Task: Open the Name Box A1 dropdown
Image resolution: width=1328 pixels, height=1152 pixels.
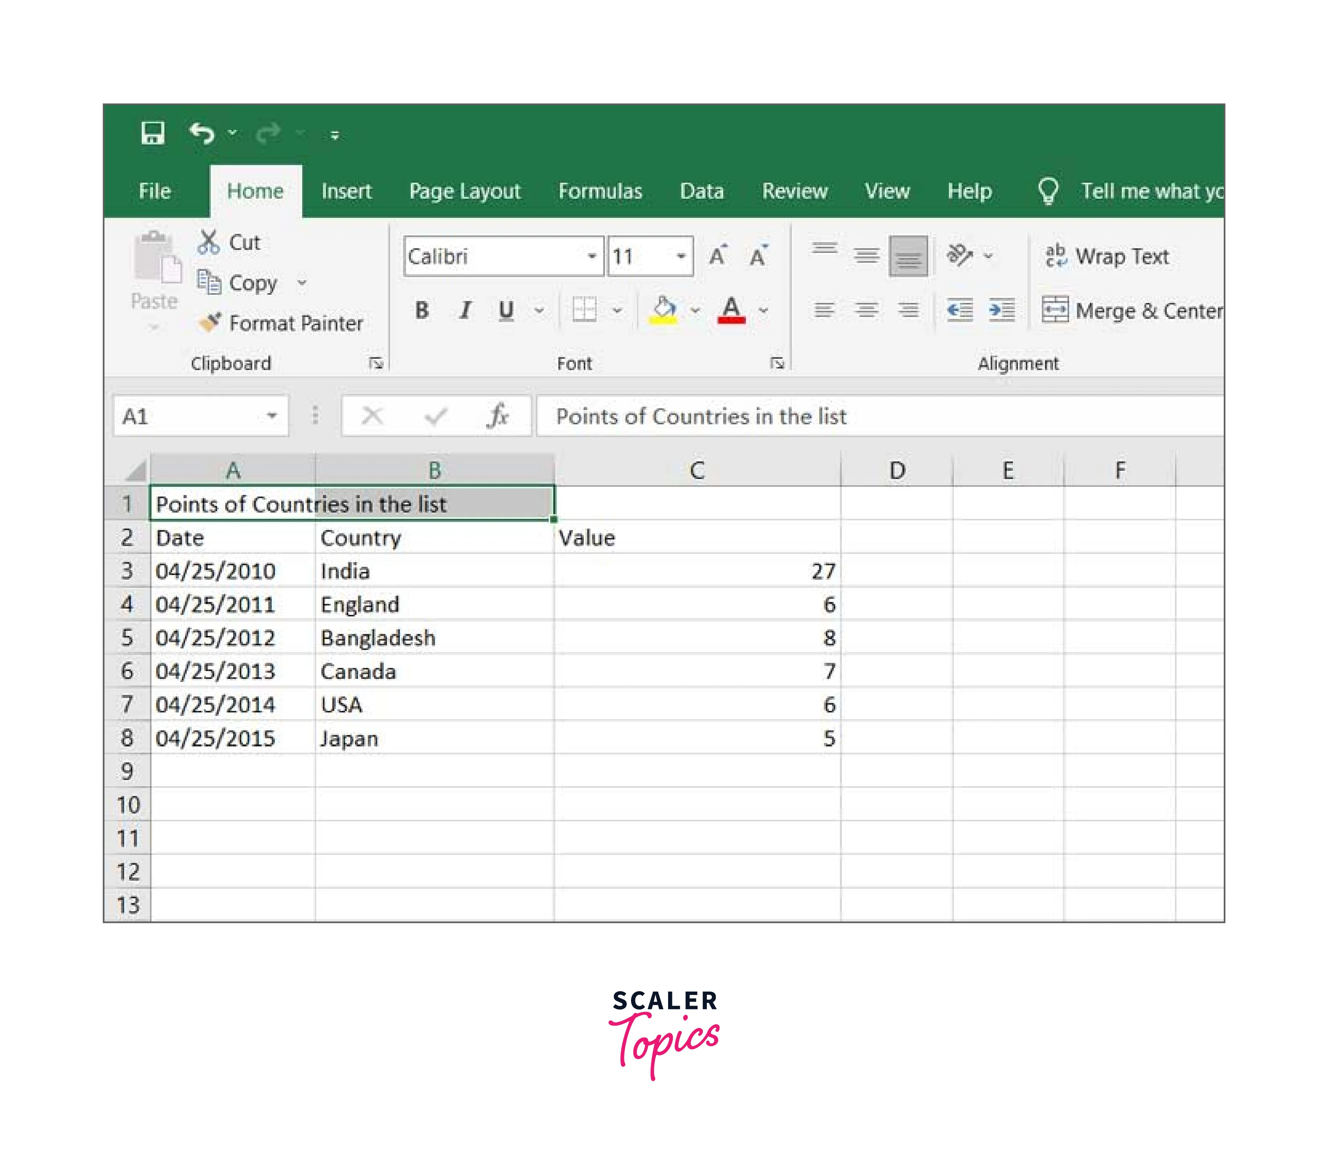Action: tap(272, 416)
